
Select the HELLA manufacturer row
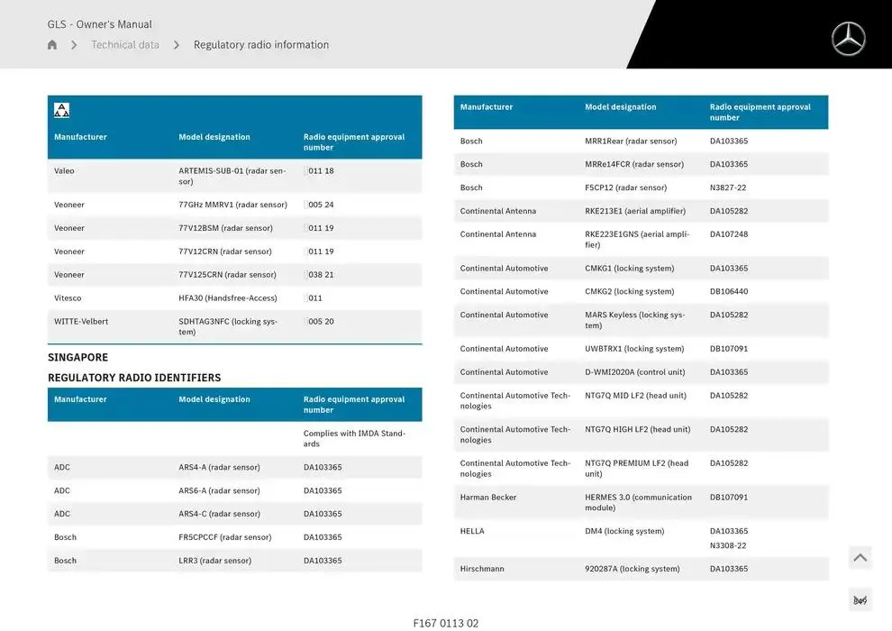(472, 531)
